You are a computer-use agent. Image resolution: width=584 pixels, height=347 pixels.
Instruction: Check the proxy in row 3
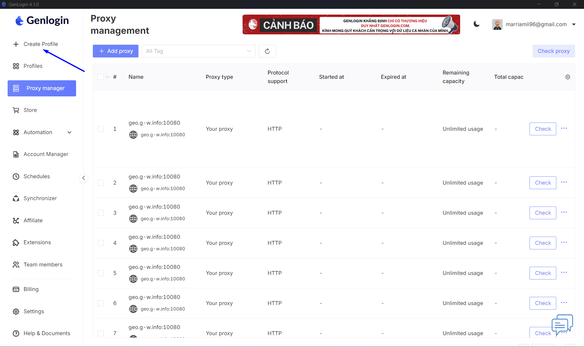(x=543, y=213)
